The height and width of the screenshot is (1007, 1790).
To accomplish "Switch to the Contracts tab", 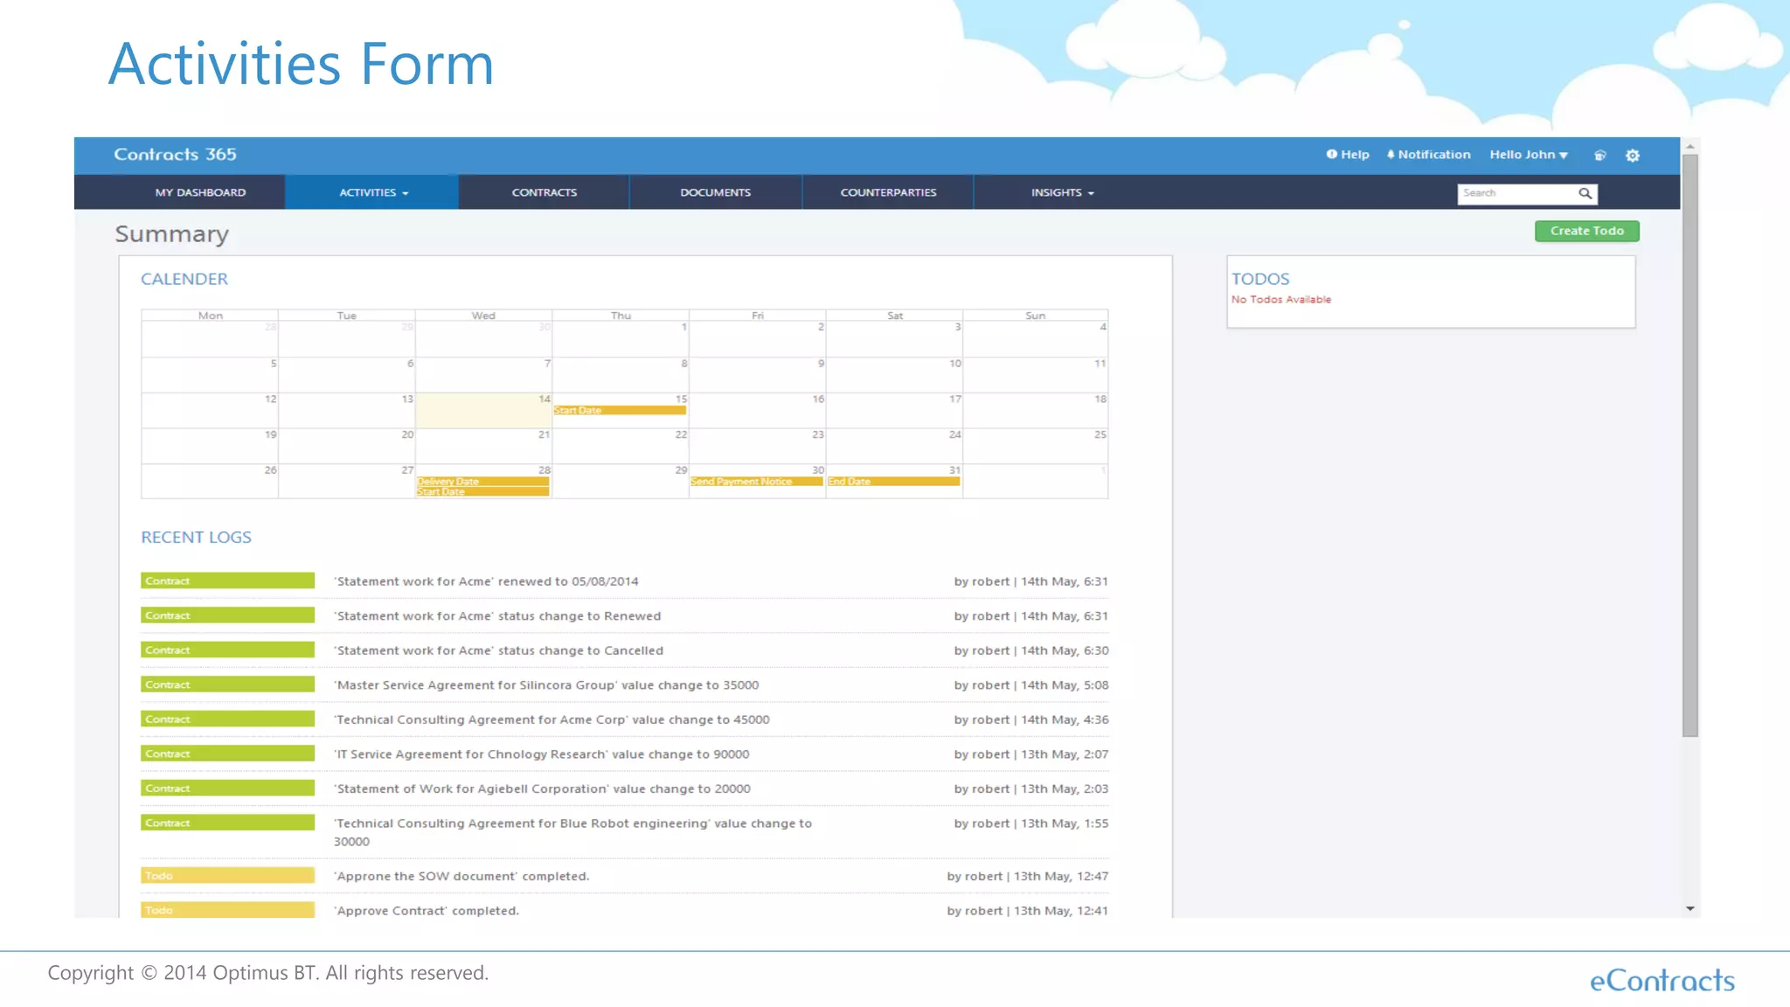I will 544,192.
